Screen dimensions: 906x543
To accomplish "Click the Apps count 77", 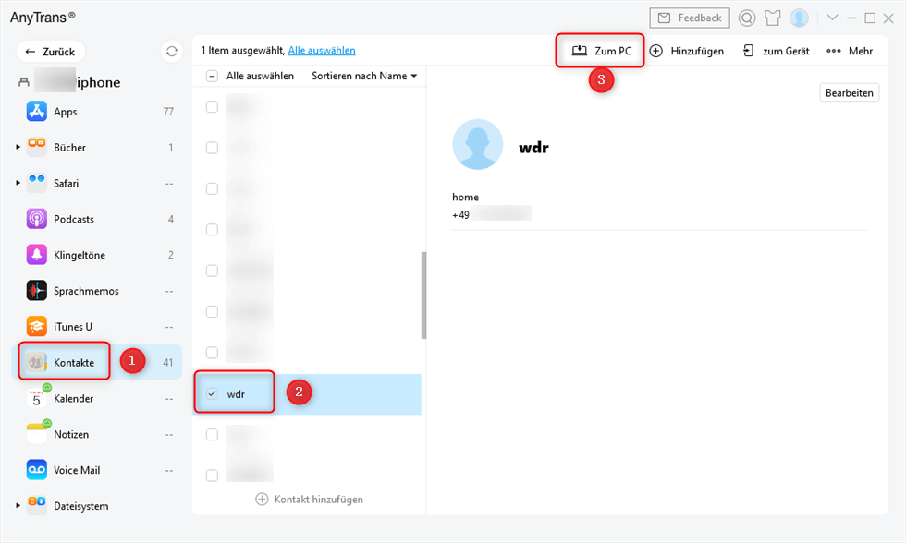I will (168, 112).
